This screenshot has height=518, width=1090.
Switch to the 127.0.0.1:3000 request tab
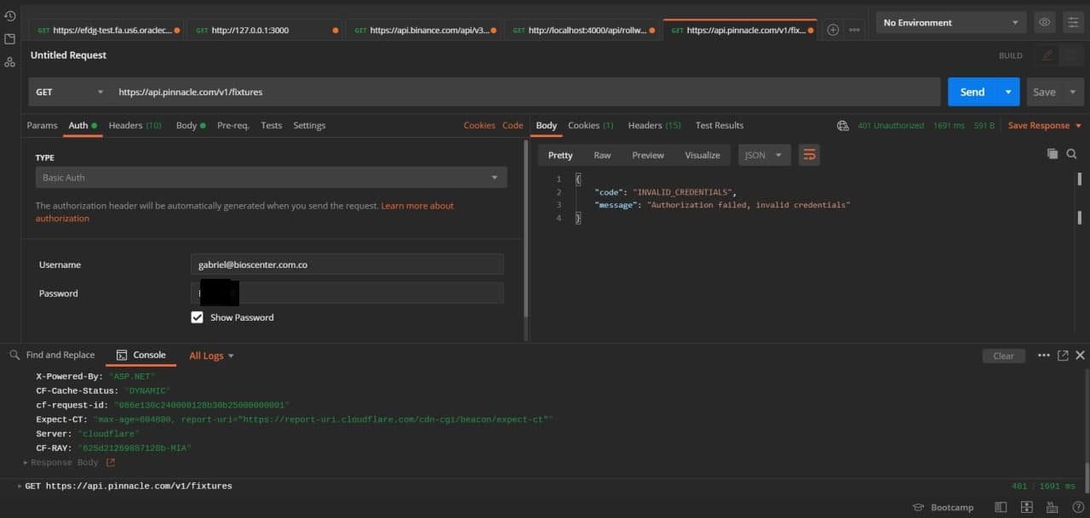point(264,30)
